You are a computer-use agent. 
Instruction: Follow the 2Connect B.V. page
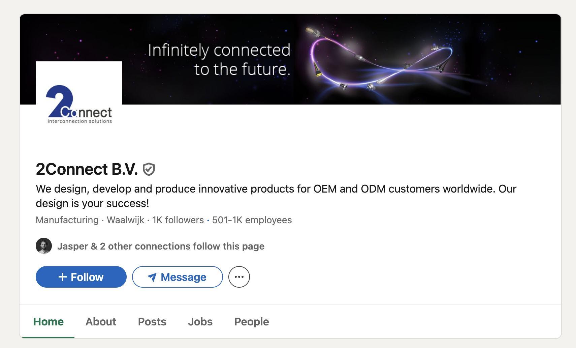coord(81,277)
